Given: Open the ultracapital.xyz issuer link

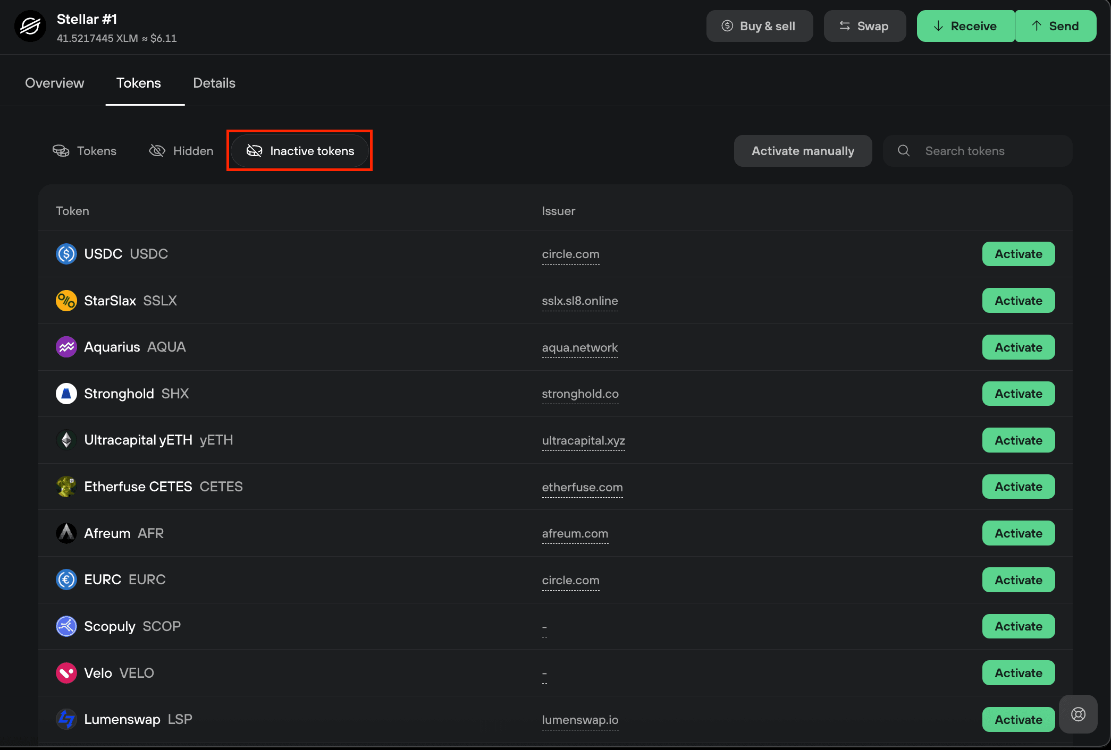Looking at the screenshot, I should (x=583, y=441).
